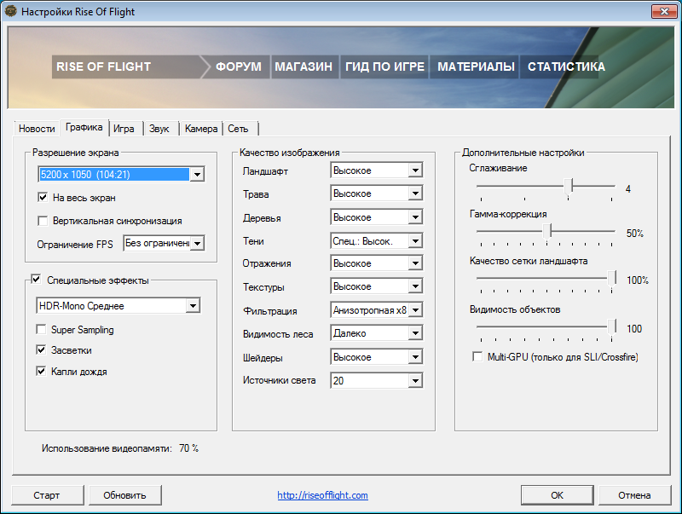Click the Гамма-коррекция slider handle
Image resolution: width=682 pixels, height=514 pixels.
547,231
